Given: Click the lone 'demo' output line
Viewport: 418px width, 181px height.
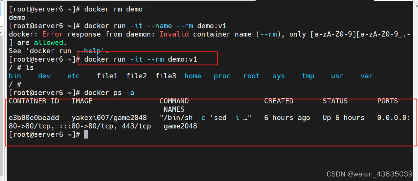Looking at the screenshot, I should click(x=17, y=18).
